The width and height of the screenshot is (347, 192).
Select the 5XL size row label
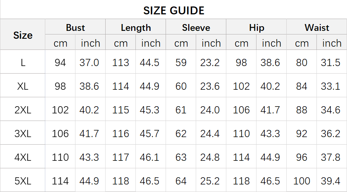[x=23, y=181]
